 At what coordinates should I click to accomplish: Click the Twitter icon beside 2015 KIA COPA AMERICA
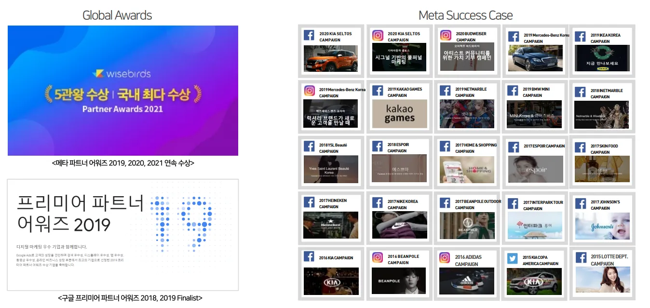(513, 258)
